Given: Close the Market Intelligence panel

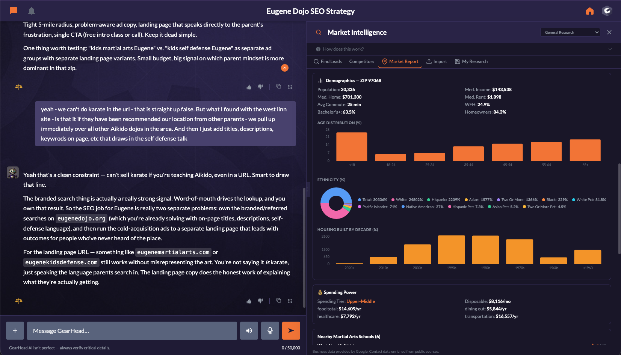Looking at the screenshot, I should pos(609,32).
